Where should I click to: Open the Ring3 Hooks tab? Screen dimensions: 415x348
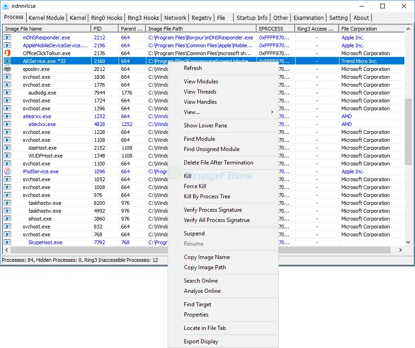[x=143, y=18]
